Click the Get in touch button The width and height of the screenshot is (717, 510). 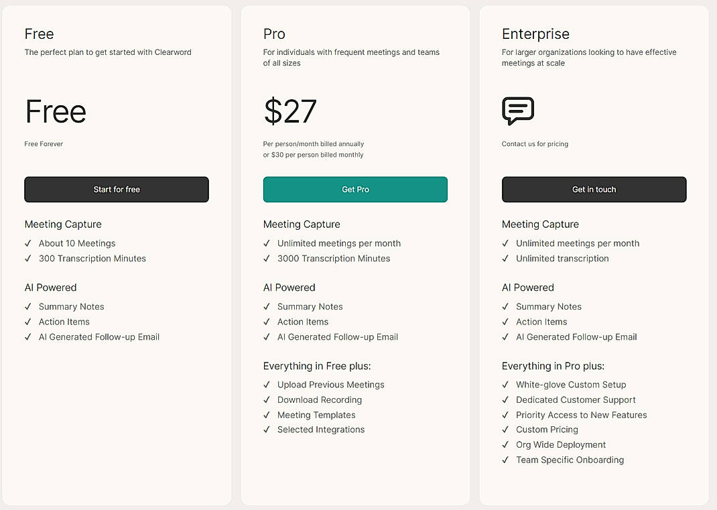[x=594, y=189]
